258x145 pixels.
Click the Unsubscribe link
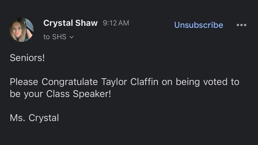pyautogui.click(x=198, y=25)
